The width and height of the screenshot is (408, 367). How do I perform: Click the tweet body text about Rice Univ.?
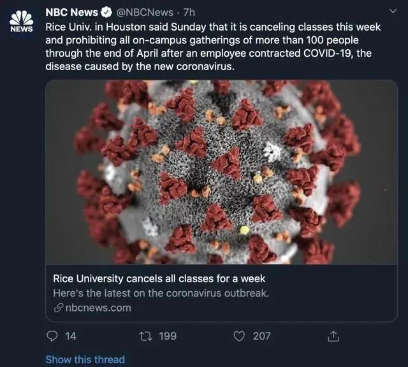pos(214,47)
